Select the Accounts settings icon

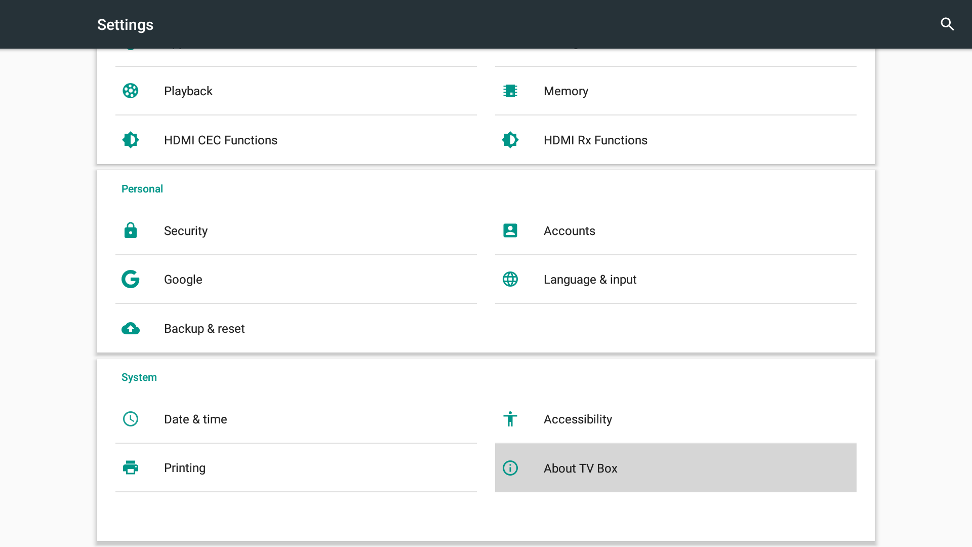pos(510,230)
